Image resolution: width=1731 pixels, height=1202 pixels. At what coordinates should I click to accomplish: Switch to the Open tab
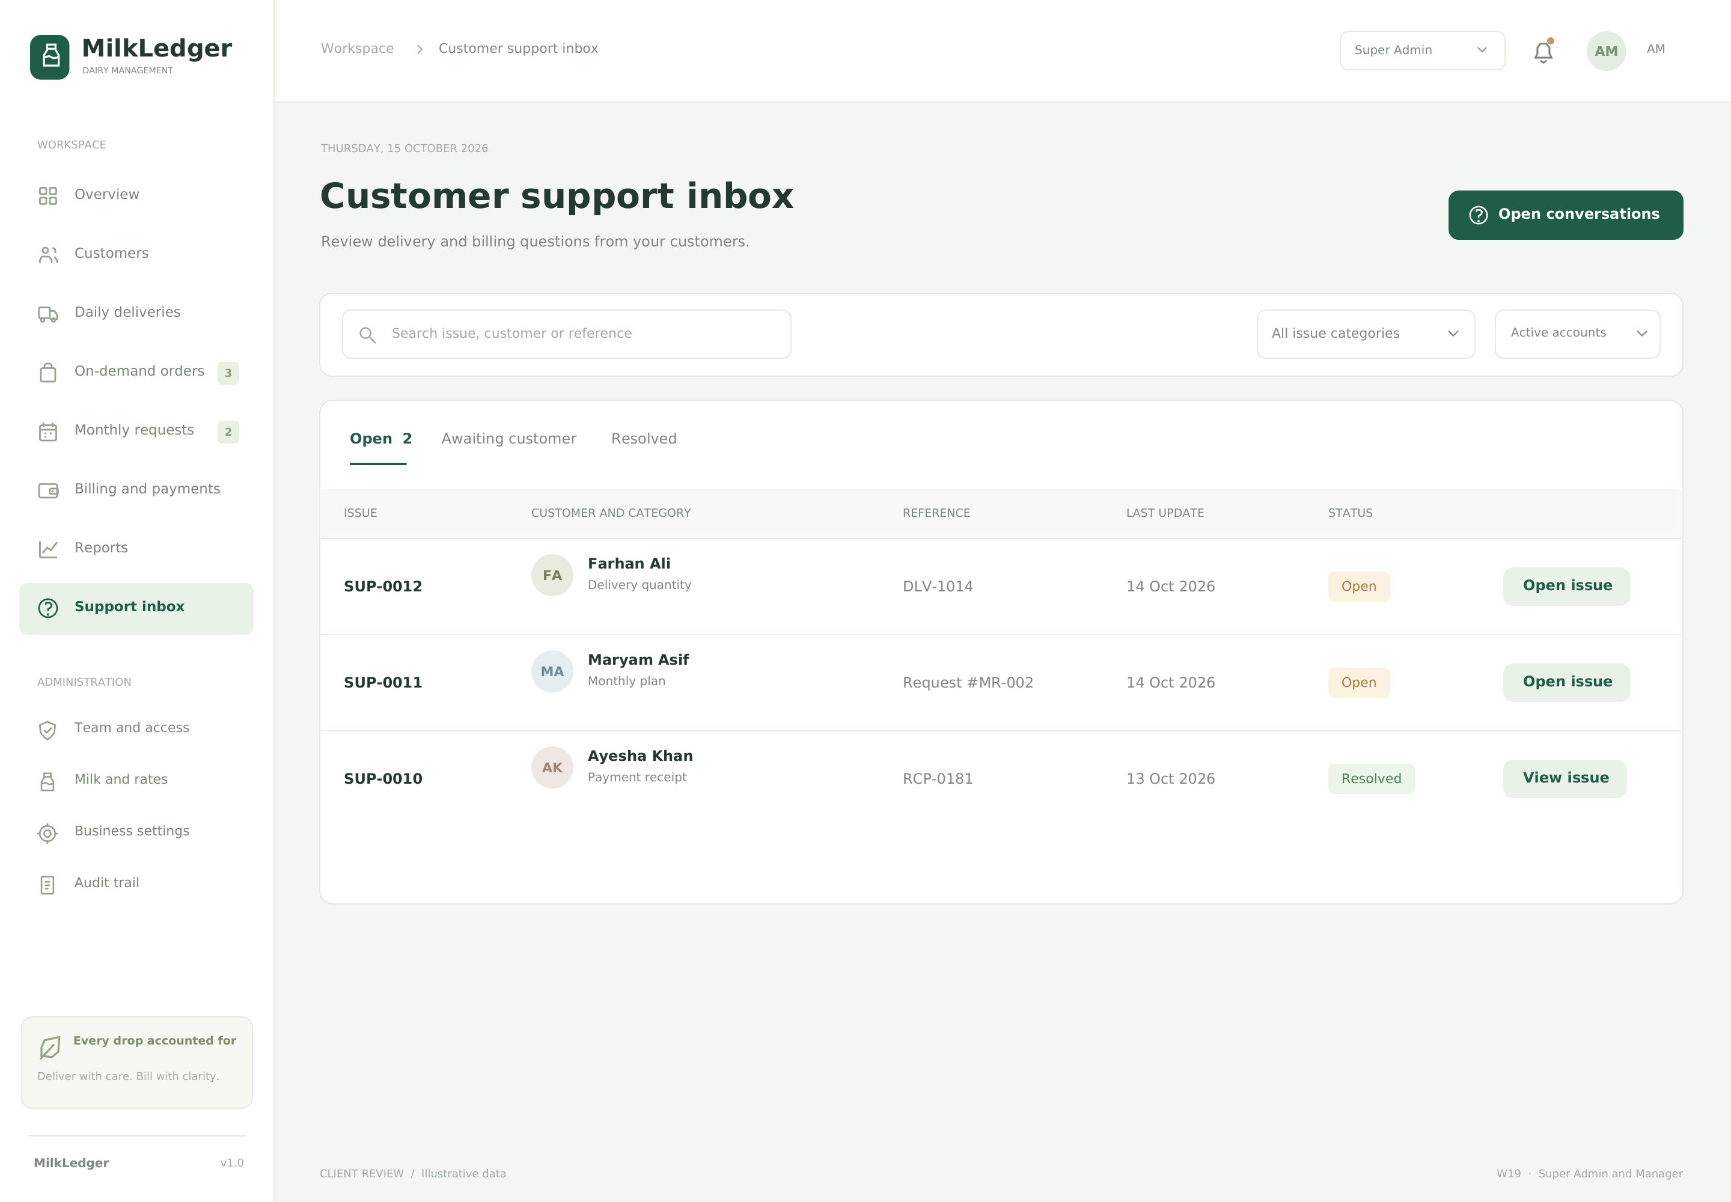(380, 439)
